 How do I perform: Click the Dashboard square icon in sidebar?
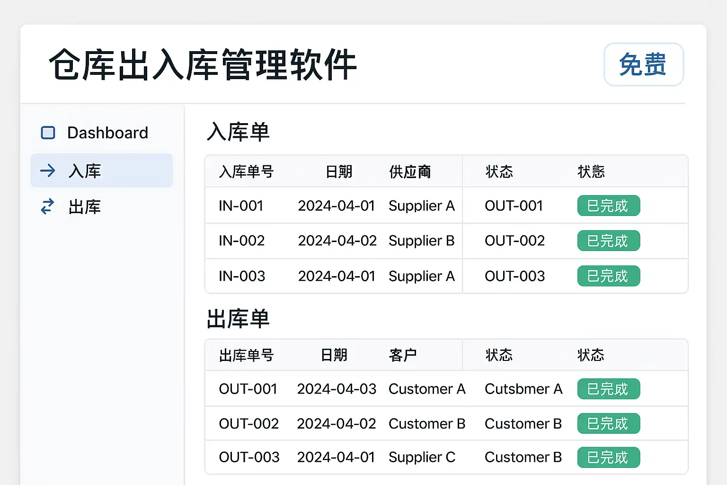click(48, 133)
